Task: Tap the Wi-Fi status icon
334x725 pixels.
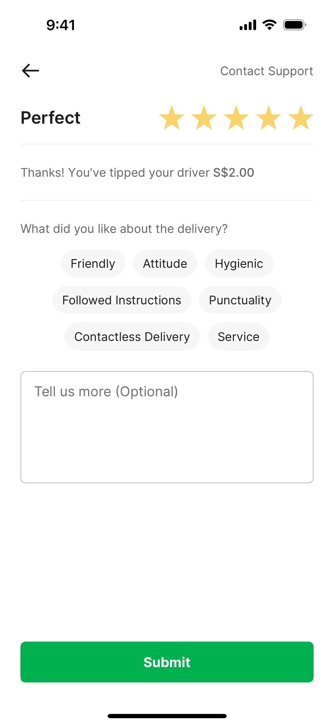Action: [x=269, y=25]
